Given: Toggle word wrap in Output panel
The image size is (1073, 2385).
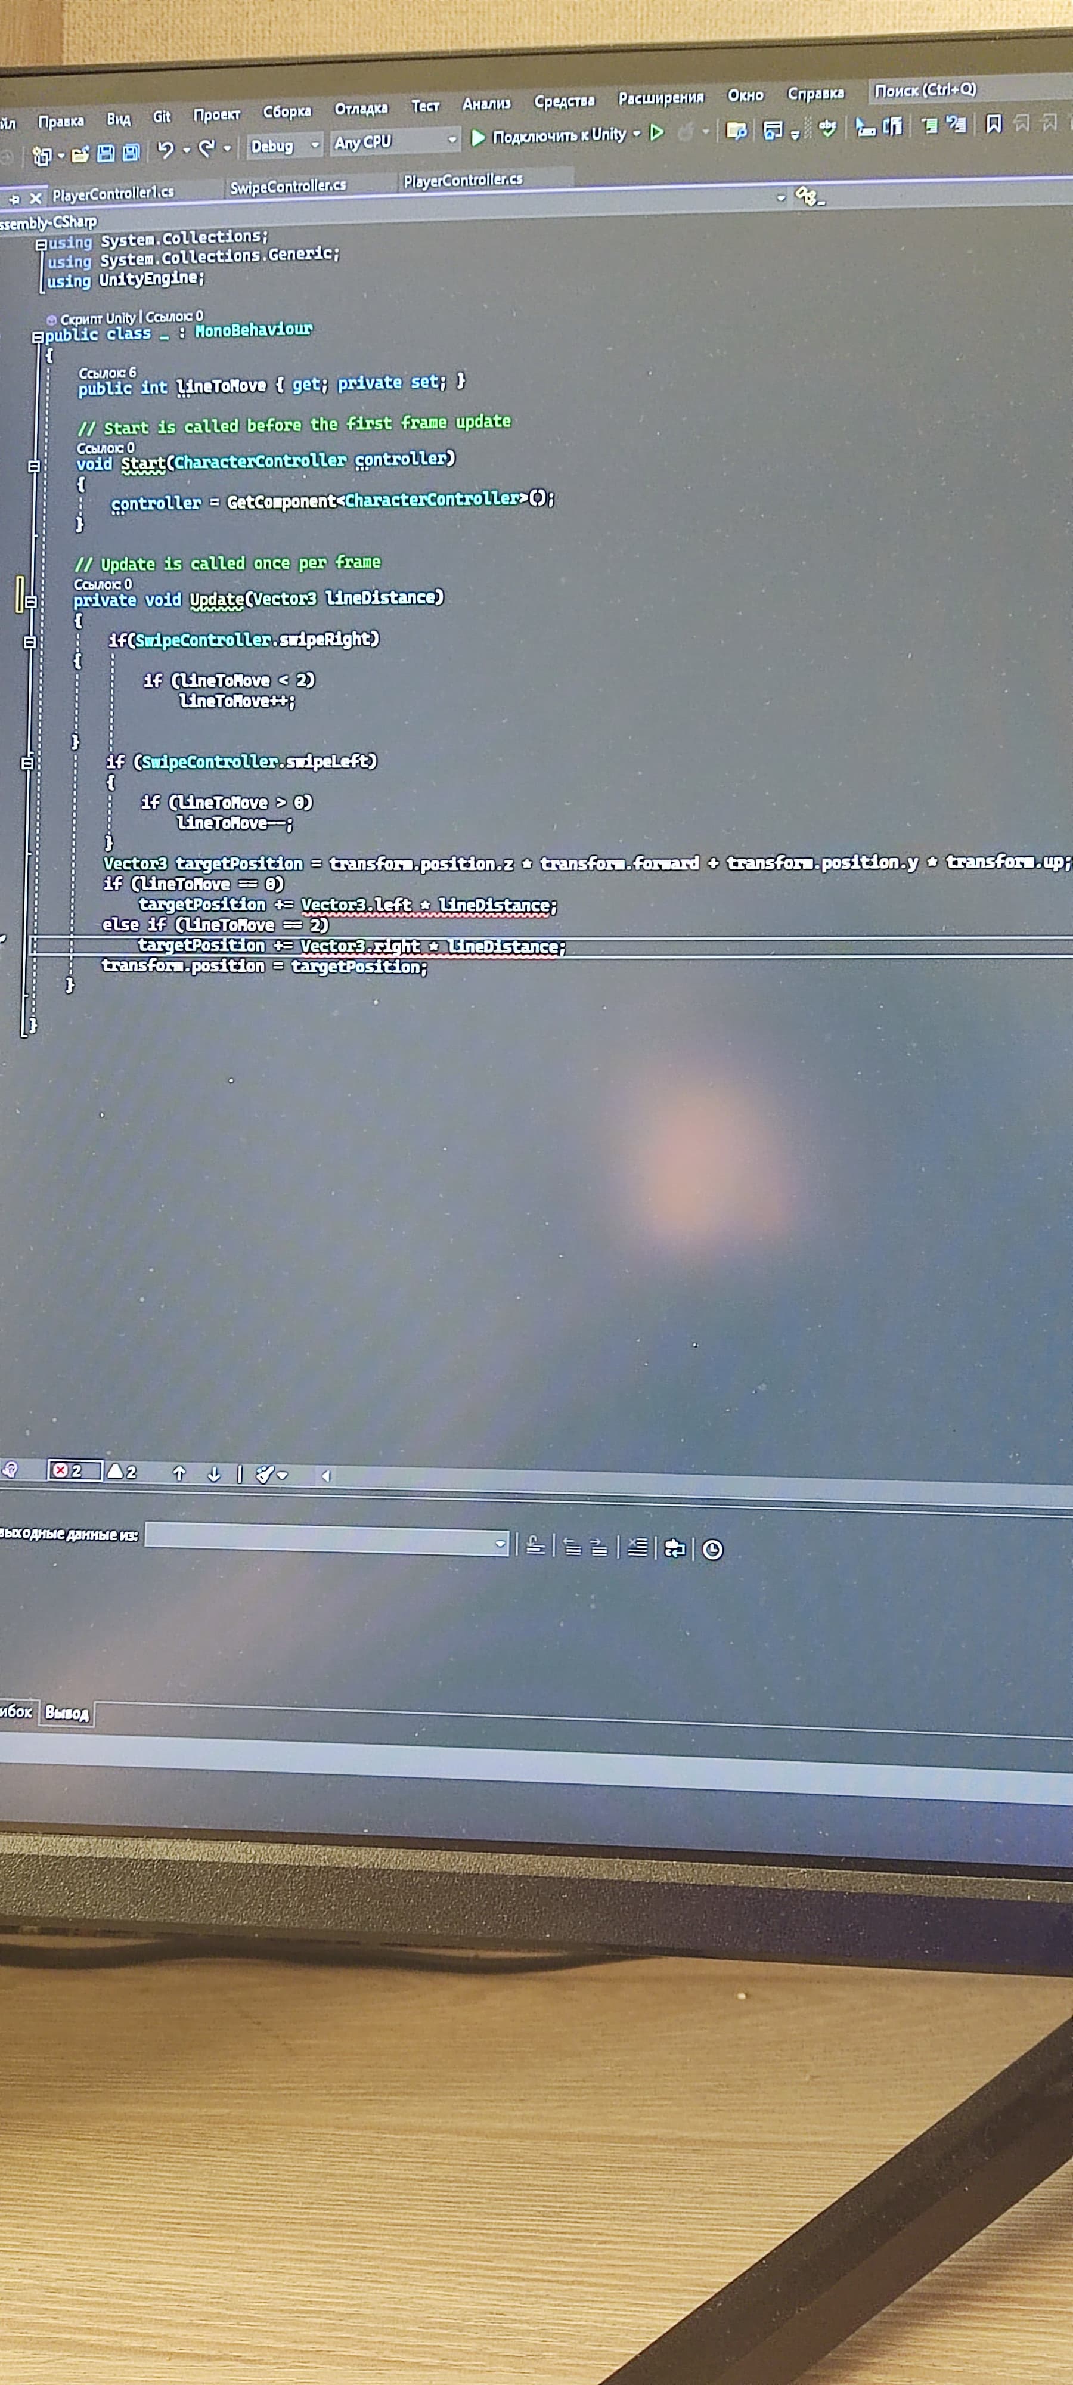Looking at the screenshot, I should [675, 1548].
